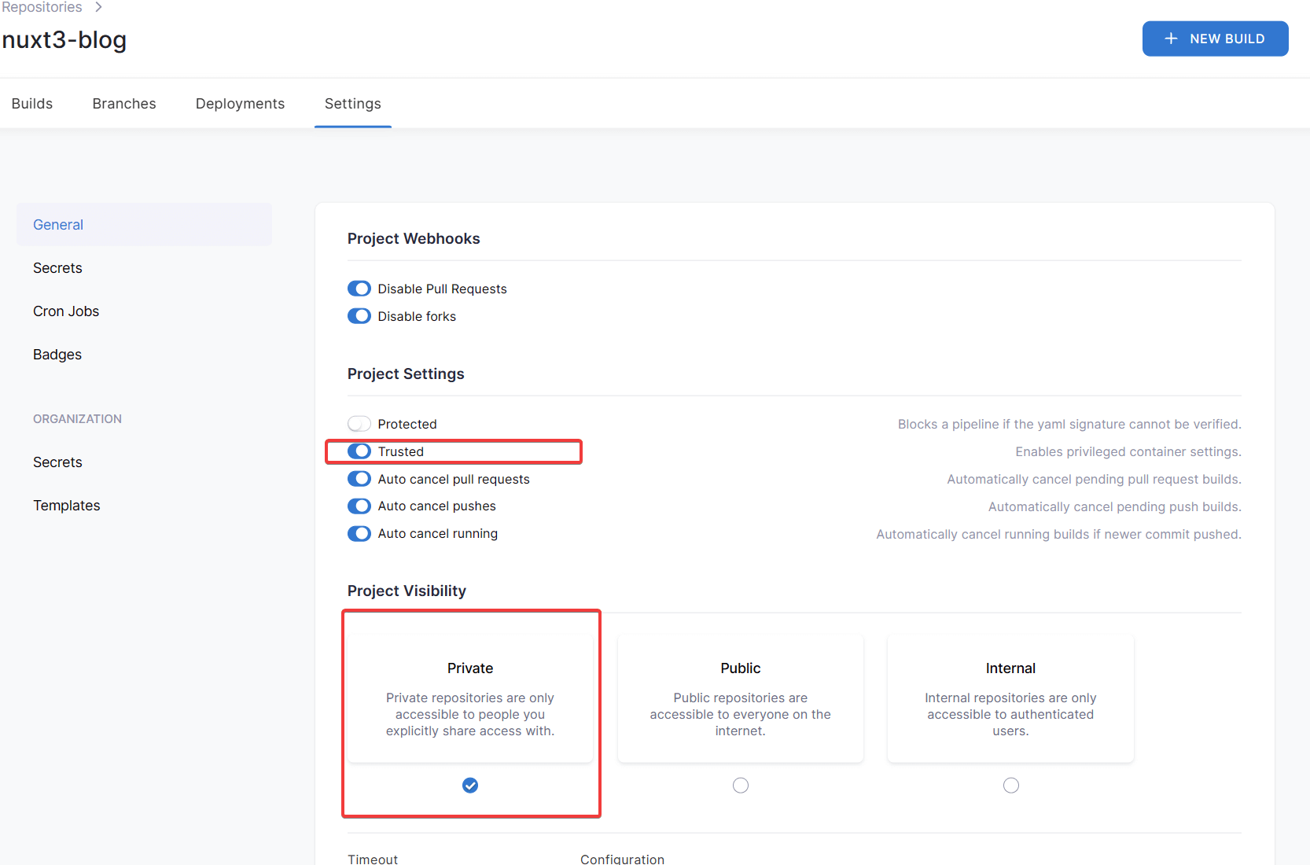Click the Repositories breadcrumb link
Screen dimensions: 1310x865
(42, 7)
